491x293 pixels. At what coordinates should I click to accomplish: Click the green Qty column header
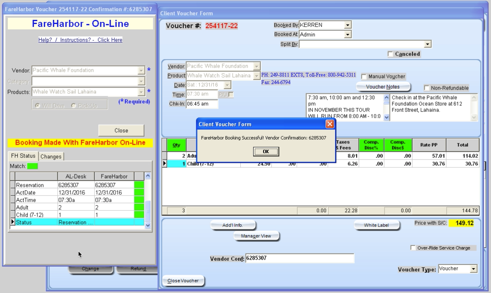[x=176, y=145]
